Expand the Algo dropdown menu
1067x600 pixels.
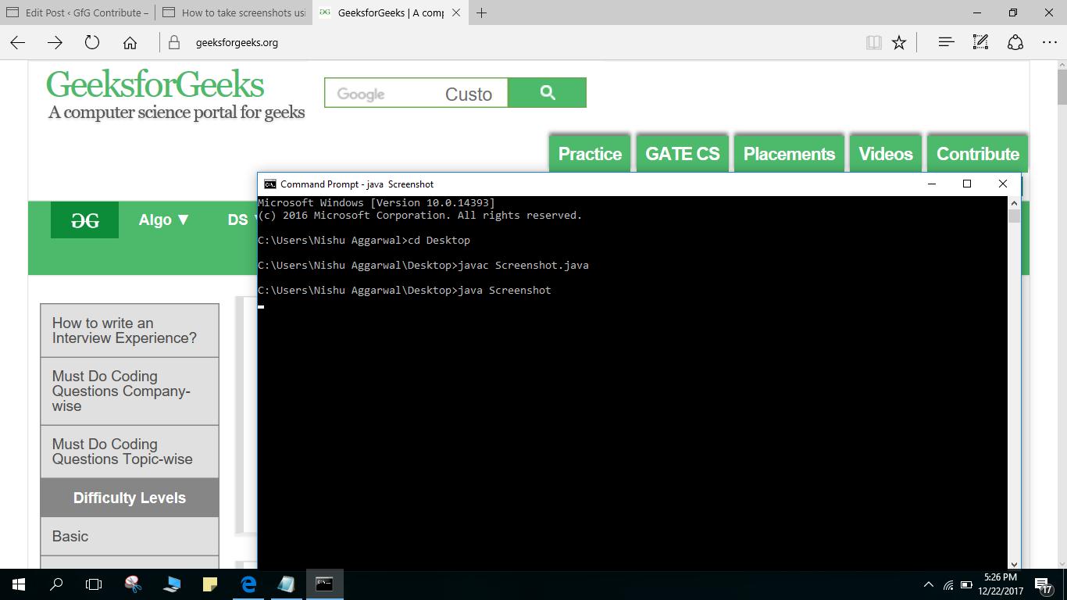pos(164,220)
